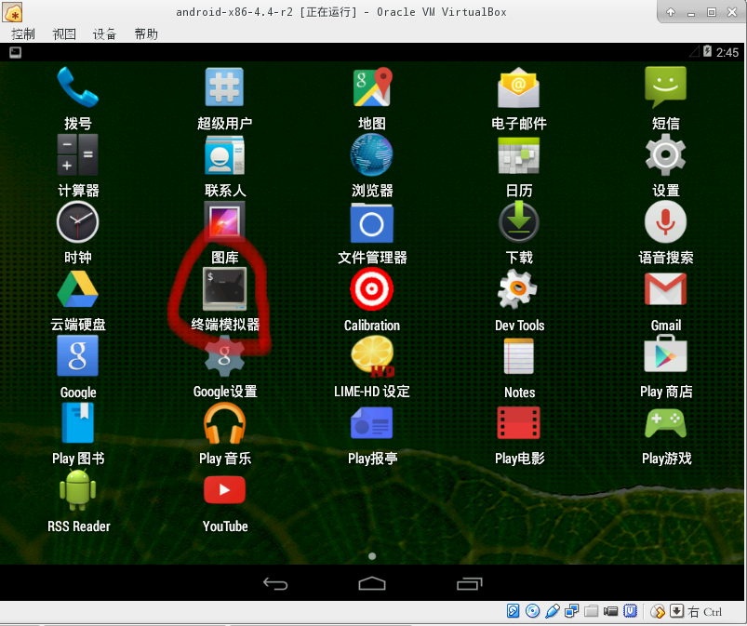This screenshot has height=626, width=747.
Task: Launch the 浏览器 browser app
Action: (371, 154)
